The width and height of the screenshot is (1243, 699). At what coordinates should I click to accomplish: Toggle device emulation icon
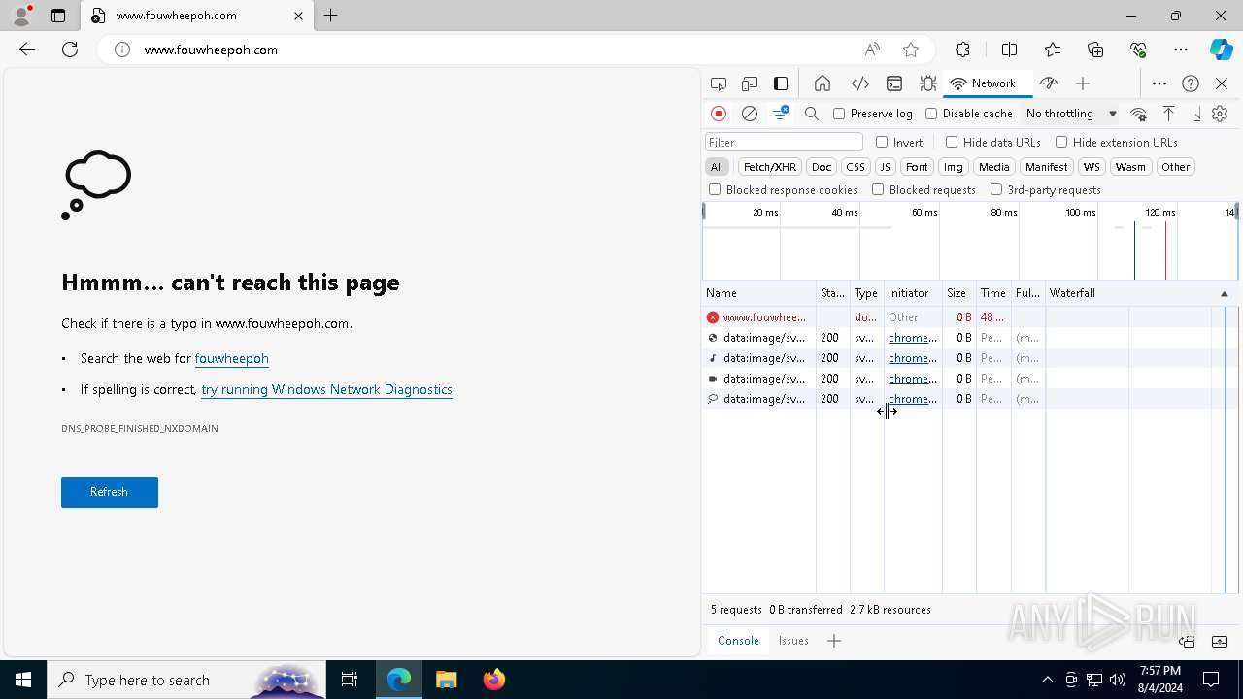pos(750,83)
